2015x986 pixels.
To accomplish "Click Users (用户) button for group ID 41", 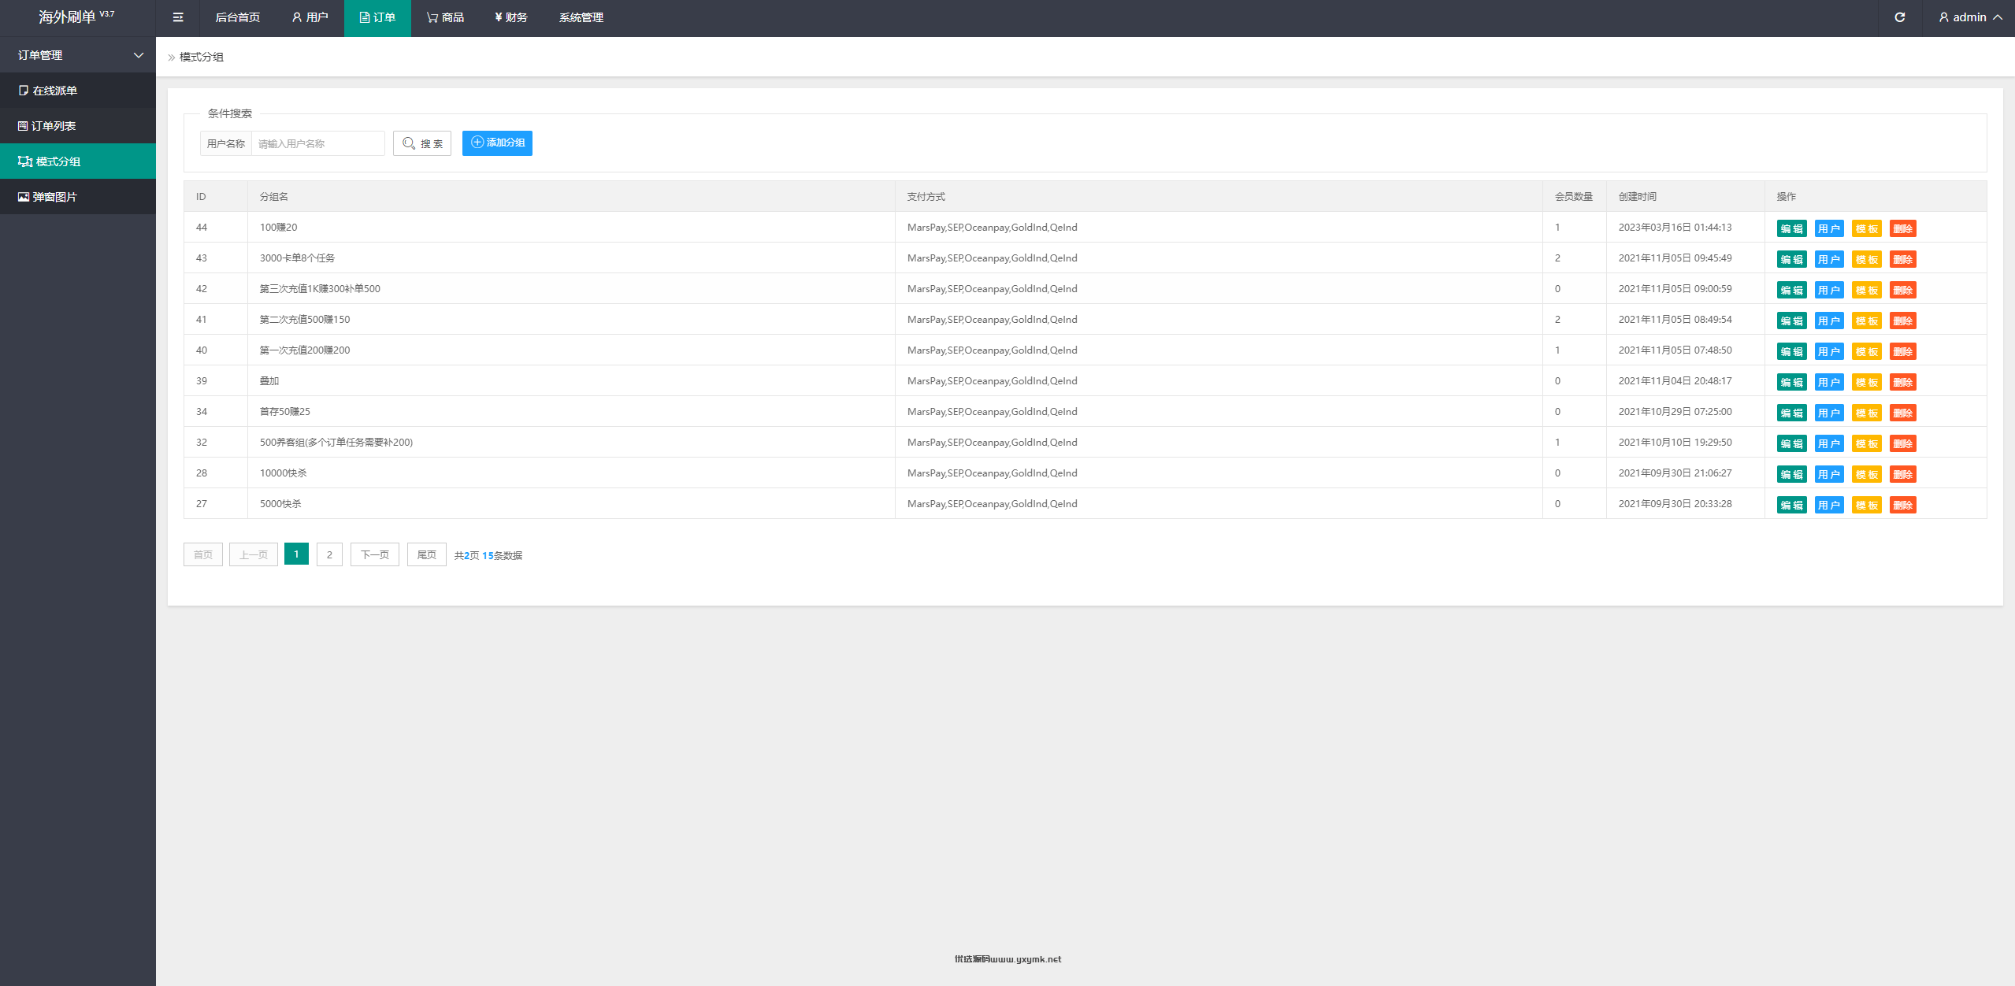I will [1828, 321].
